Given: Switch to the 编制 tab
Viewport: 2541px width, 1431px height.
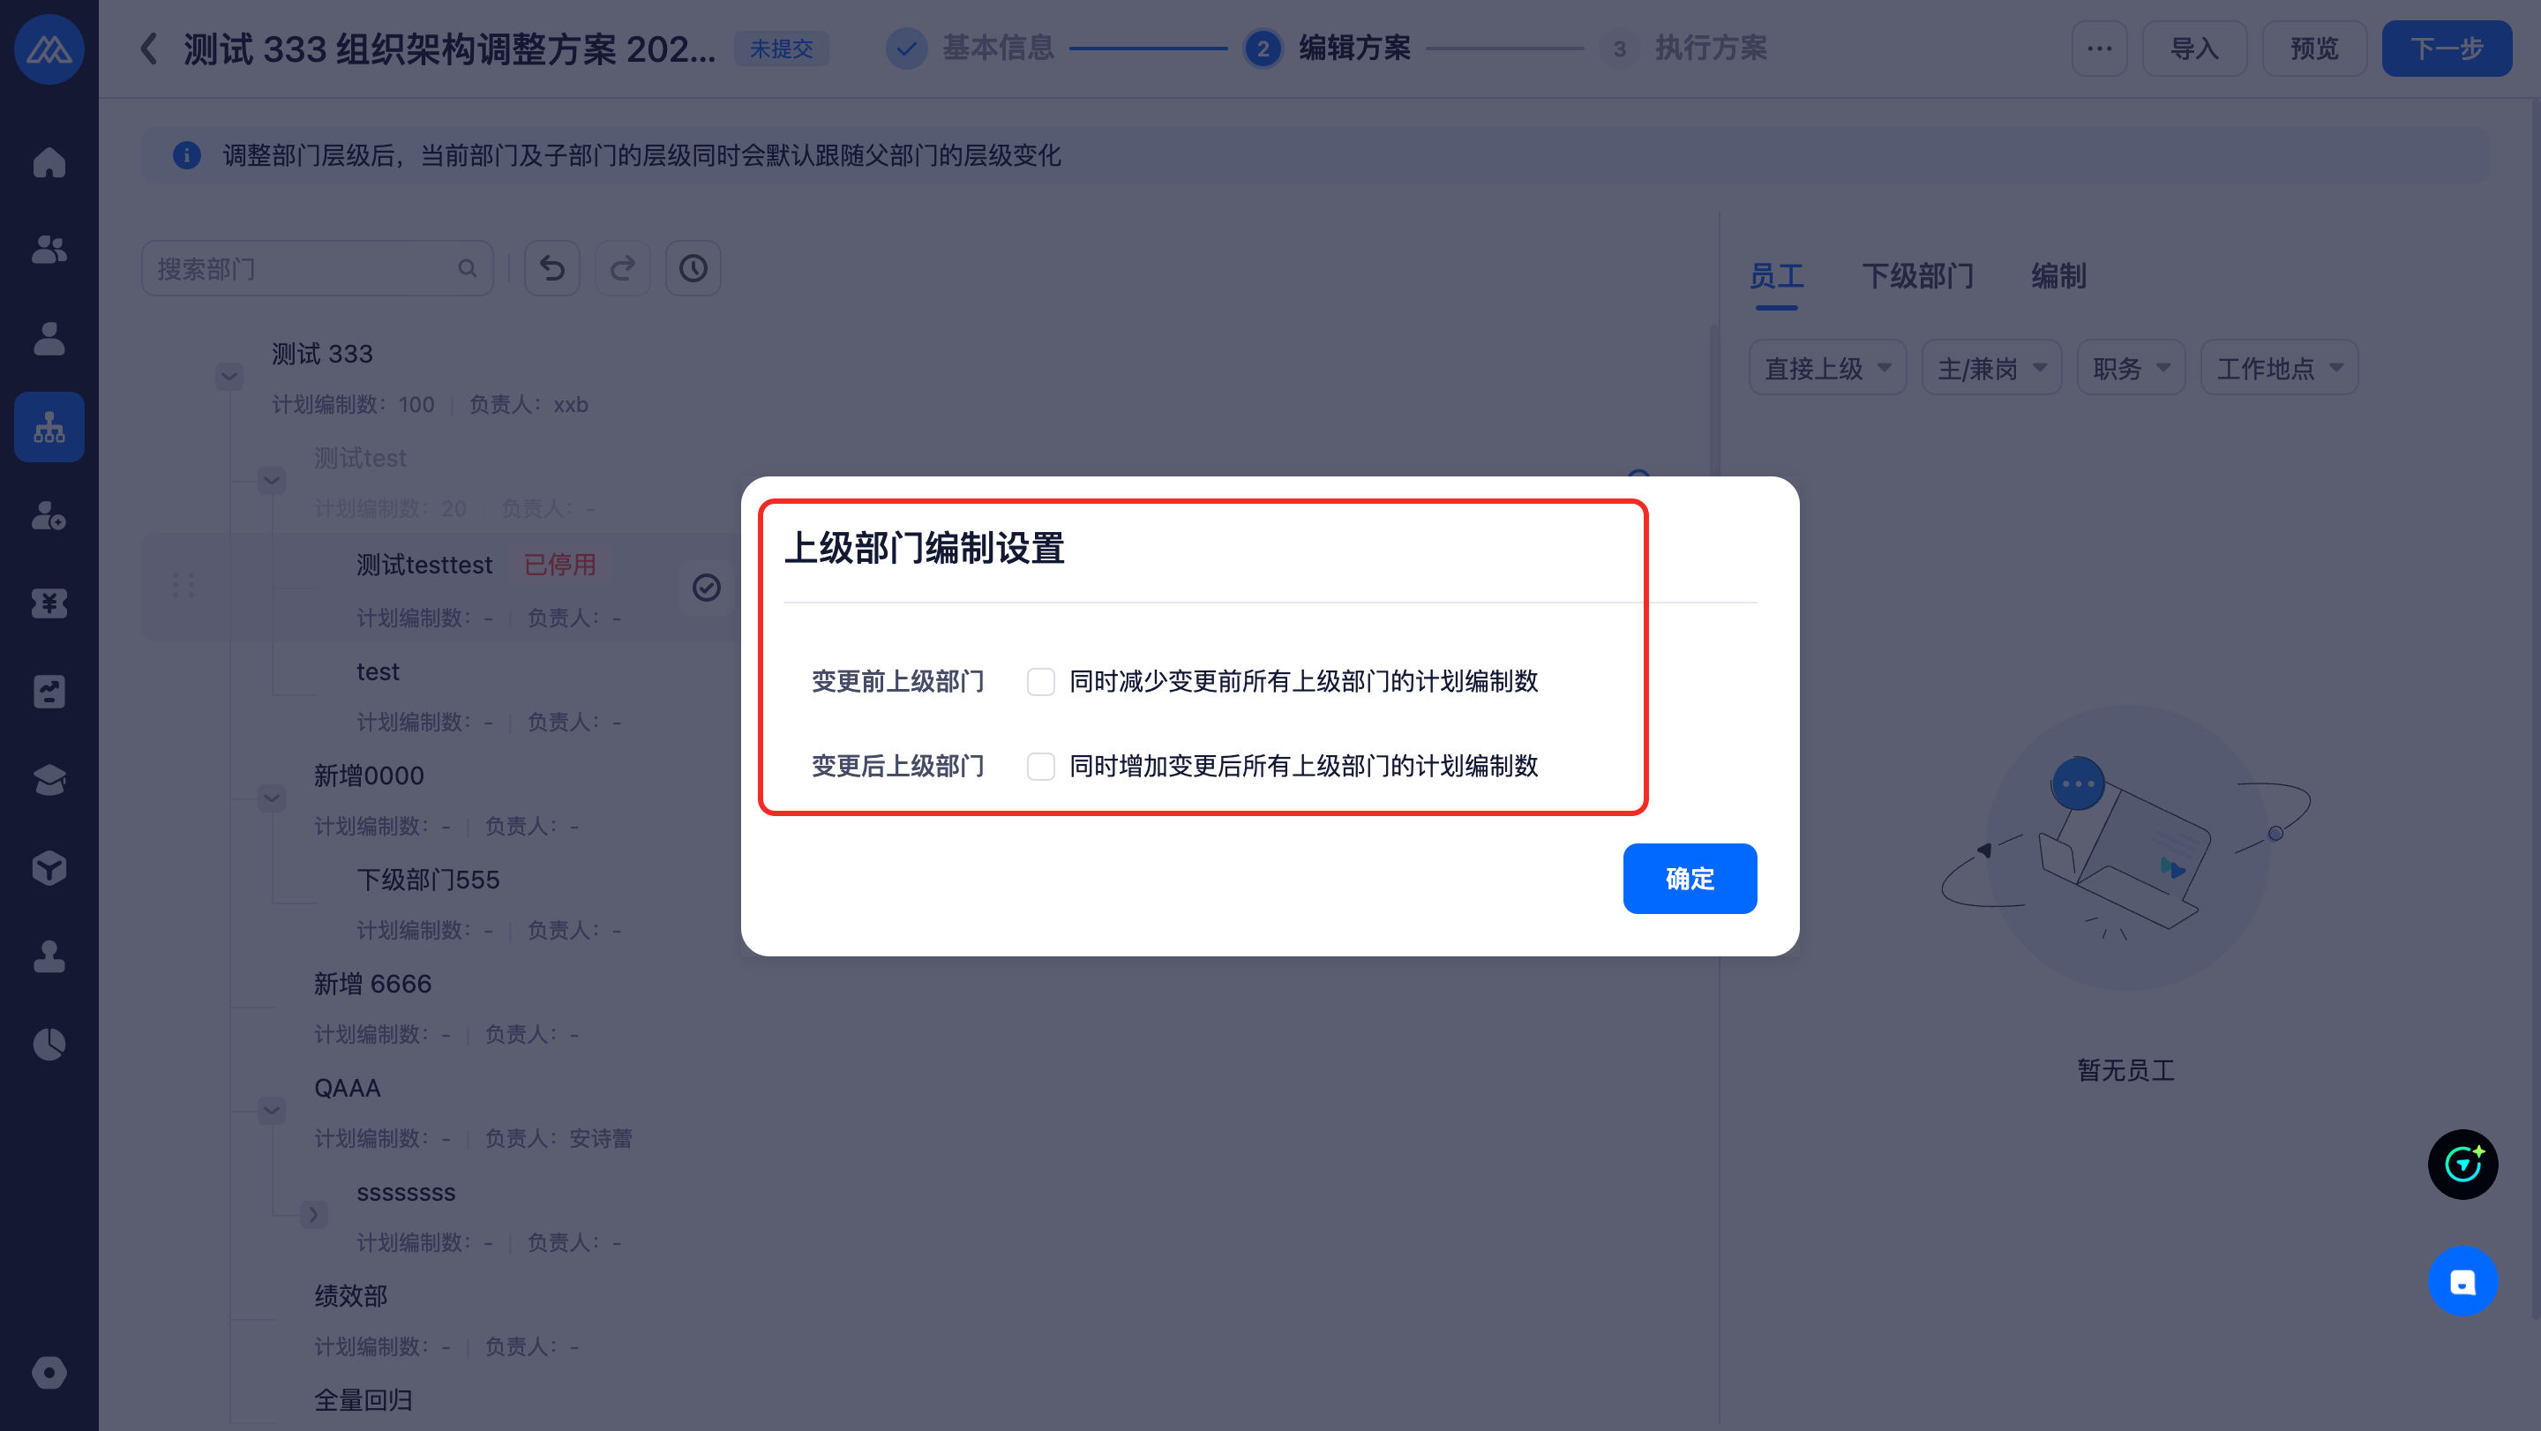Looking at the screenshot, I should tap(2058, 276).
